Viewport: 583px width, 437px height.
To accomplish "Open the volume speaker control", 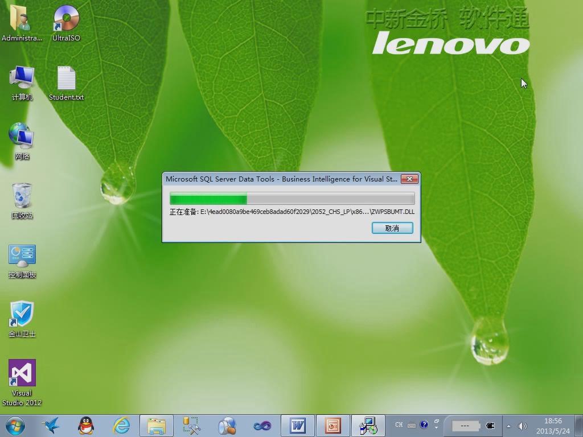I will (x=523, y=426).
